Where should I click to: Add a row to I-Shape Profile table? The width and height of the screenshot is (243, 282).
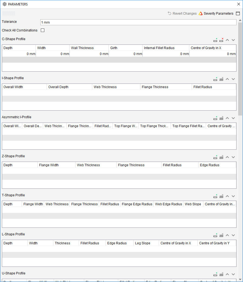pyautogui.click(x=215, y=79)
